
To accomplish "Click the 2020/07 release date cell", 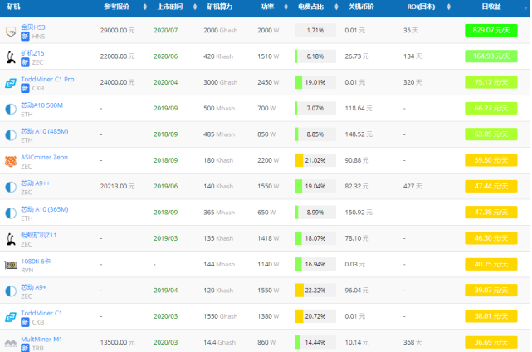I will coord(165,30).
